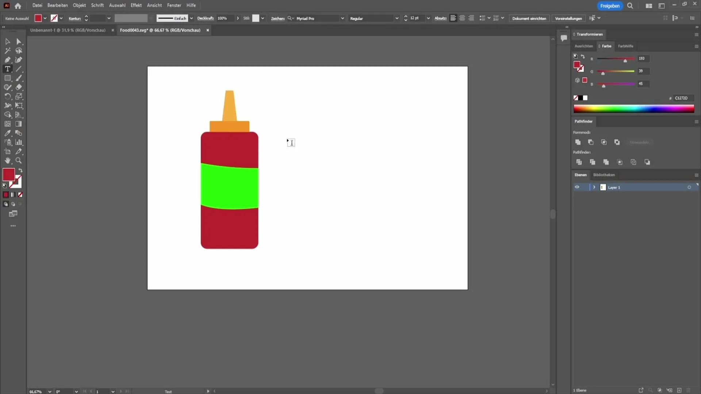Set paint mode to None

tap(20, 195)
